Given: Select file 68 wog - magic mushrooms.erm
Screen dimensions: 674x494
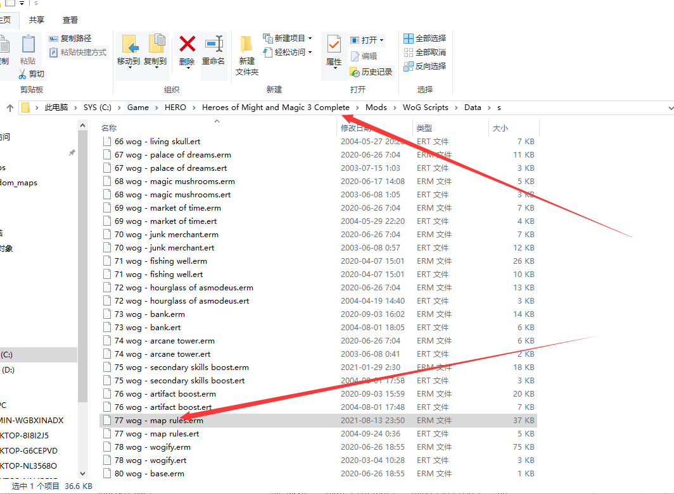Looking at the screenshot, I should (318, 181).
